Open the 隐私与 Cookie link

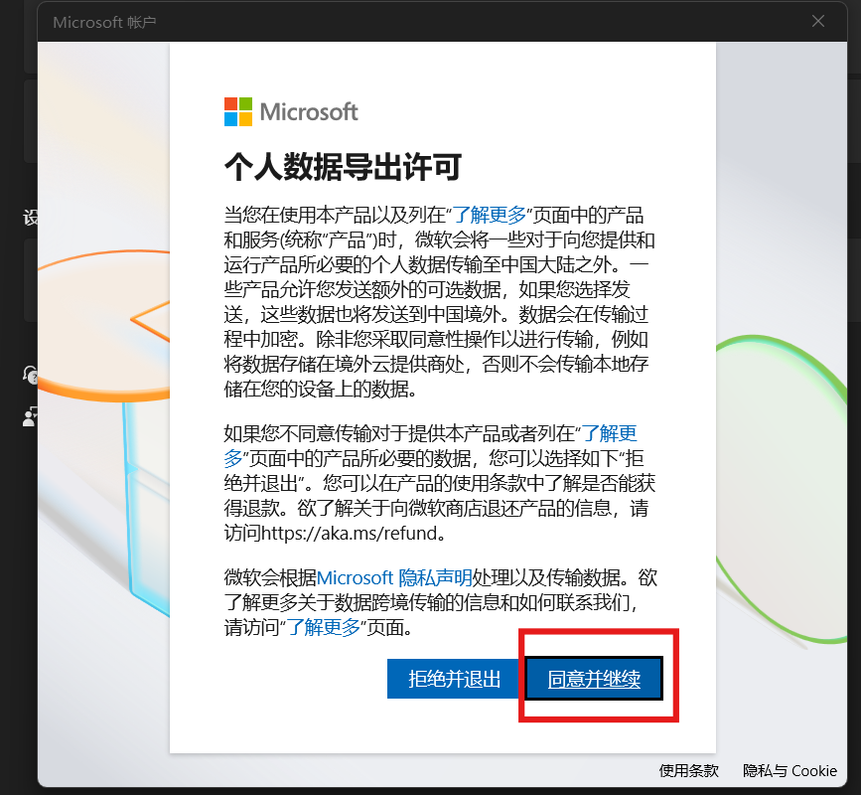(x=789, y=770)
